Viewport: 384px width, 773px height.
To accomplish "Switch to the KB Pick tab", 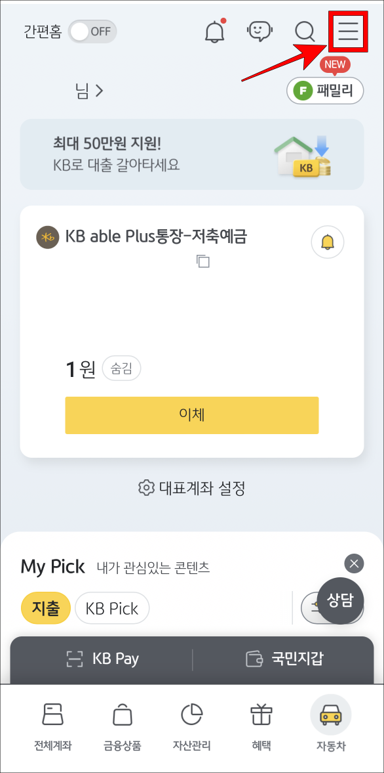I will (112, 608).
